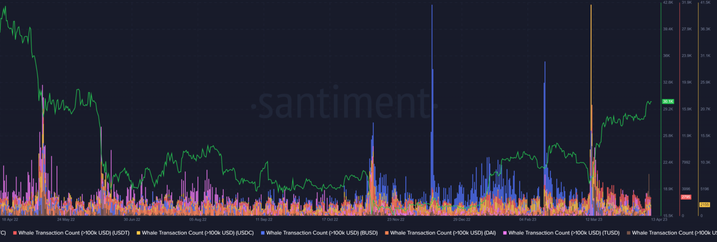
Task: Toggle the BUSD whale transaction series label
Action: [322, 233]
